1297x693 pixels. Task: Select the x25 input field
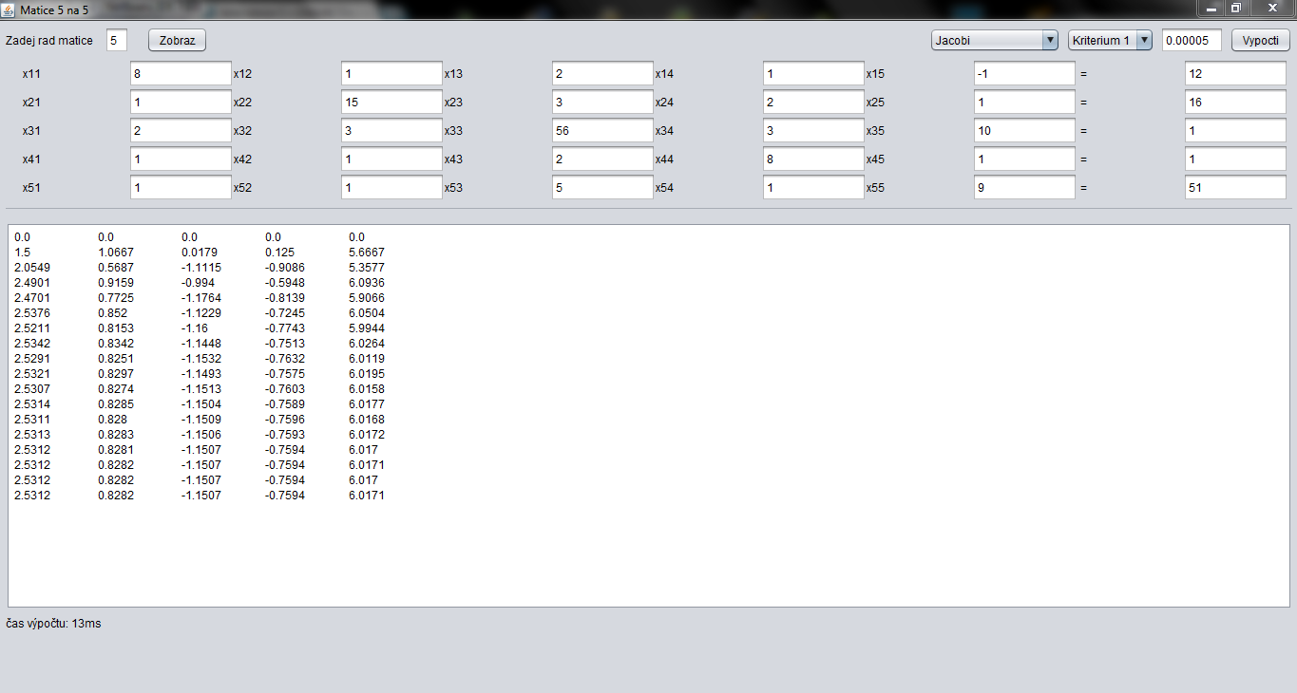[1024, 103]
